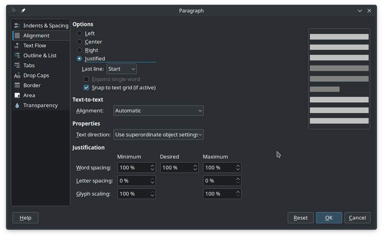Toggle Expand single word checkbox

tap(86, 79)
